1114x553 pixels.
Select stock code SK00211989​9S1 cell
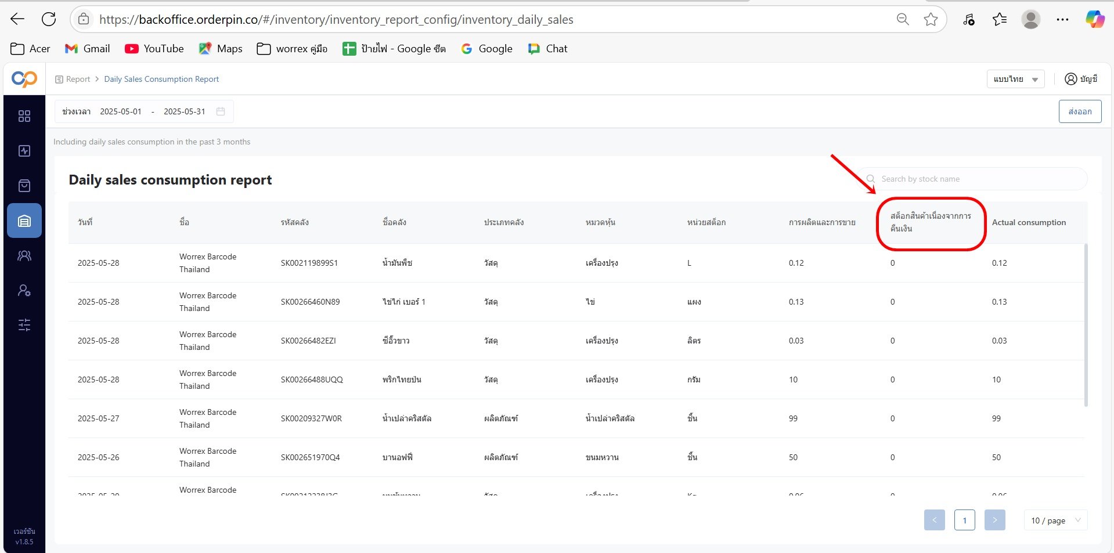[309, 263]
